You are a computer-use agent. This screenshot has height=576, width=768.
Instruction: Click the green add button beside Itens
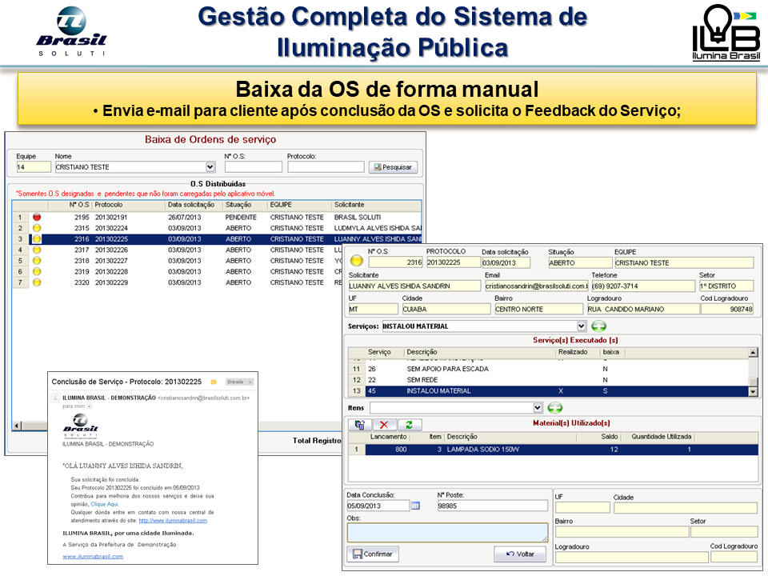tap(554, 408)
